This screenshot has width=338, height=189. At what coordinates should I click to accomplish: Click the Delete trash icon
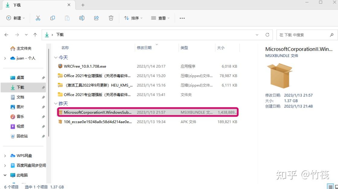(x=111, y=18)
